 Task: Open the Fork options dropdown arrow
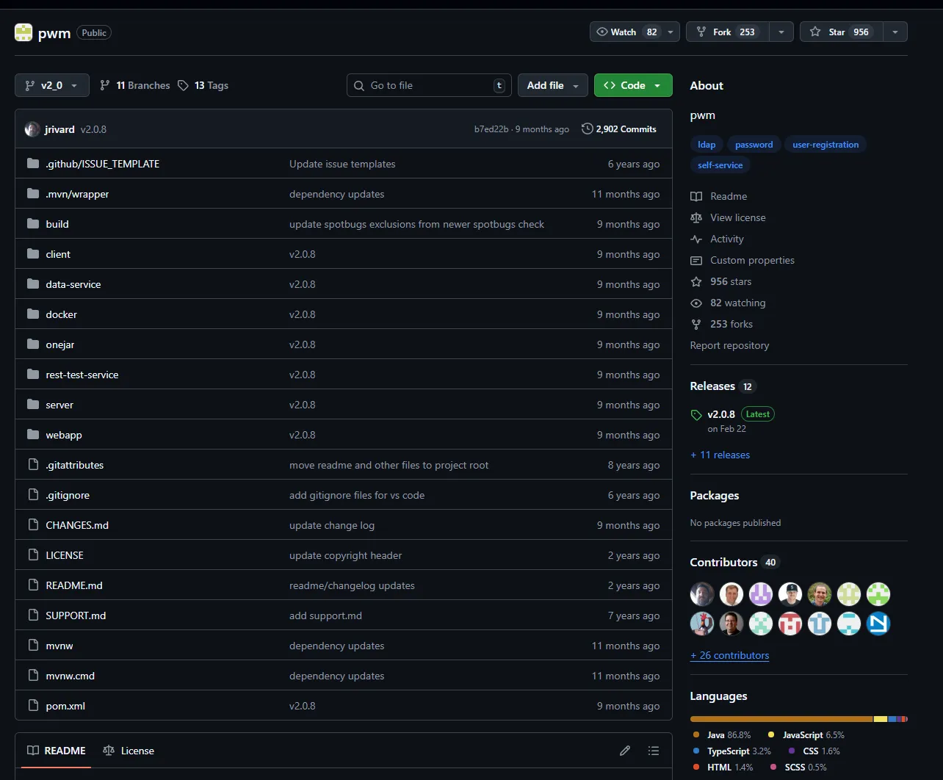click(781, 32)
